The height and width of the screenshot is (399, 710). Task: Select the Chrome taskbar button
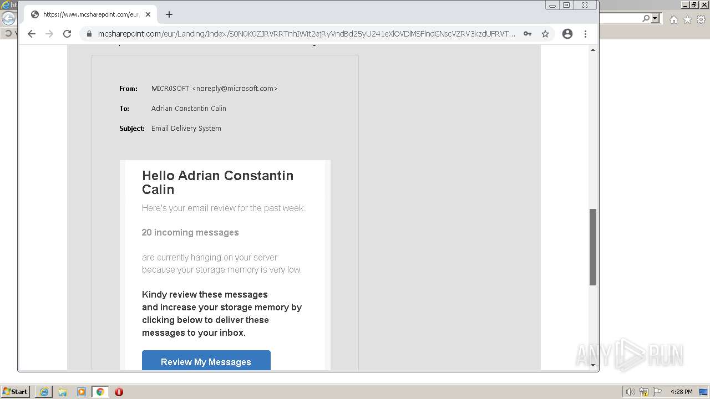(x=100, y=392)
